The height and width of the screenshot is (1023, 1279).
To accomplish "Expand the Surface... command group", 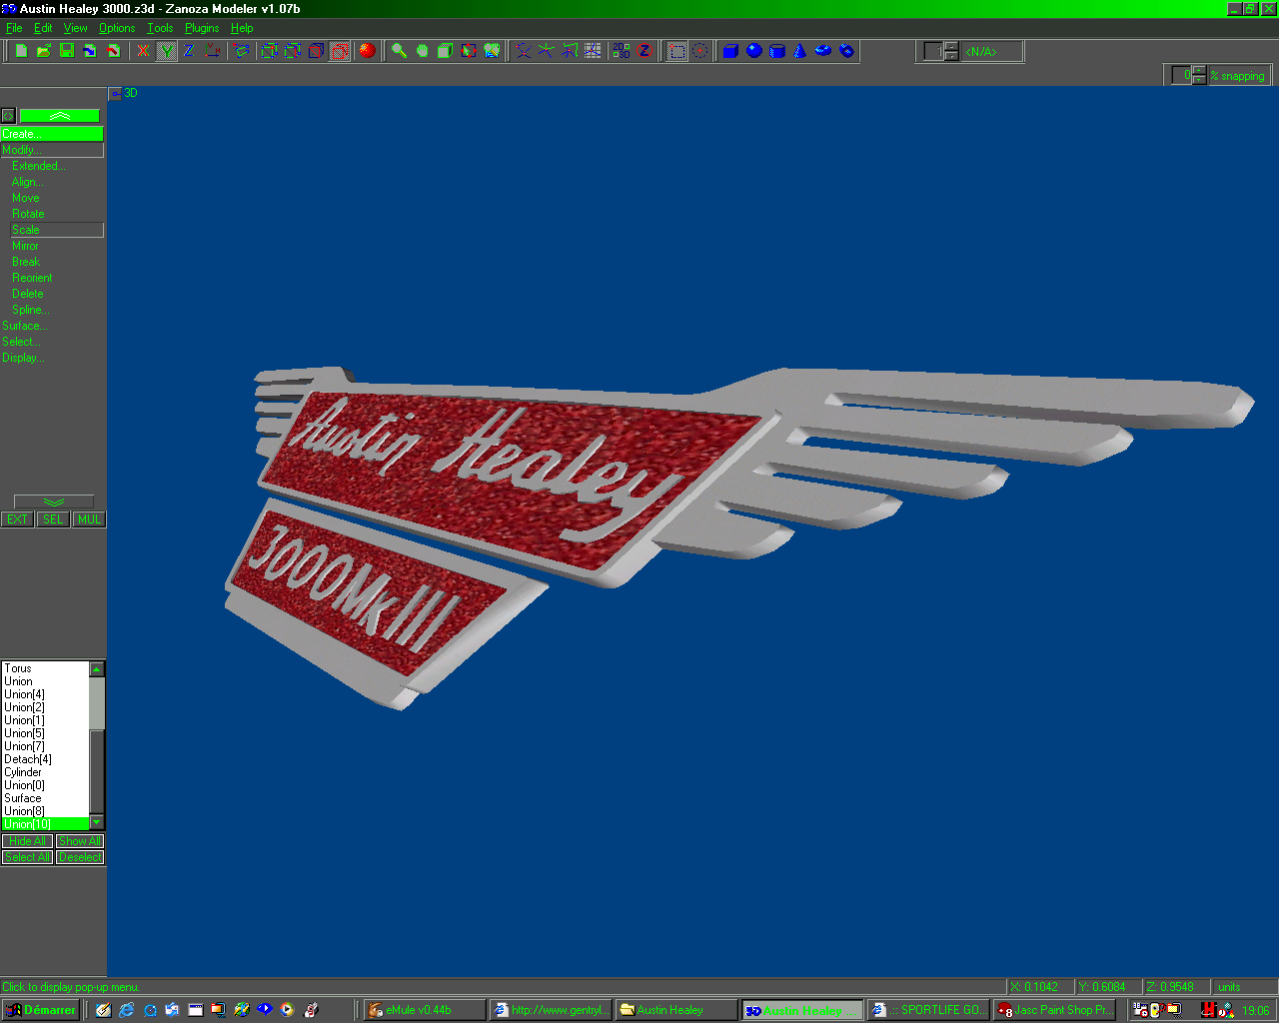I will [24, 326].
